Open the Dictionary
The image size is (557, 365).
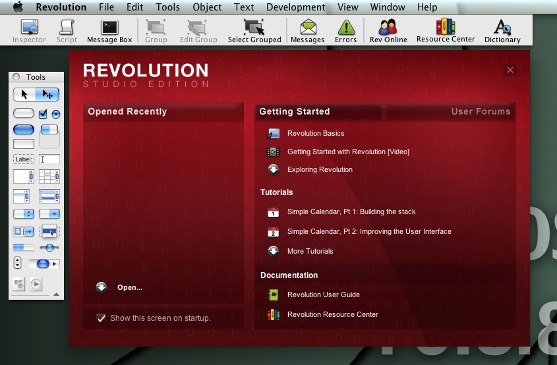coord(502,30)
